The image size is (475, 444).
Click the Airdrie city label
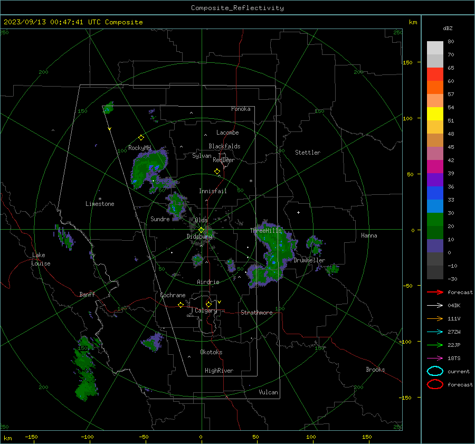[x=208, y=282]
